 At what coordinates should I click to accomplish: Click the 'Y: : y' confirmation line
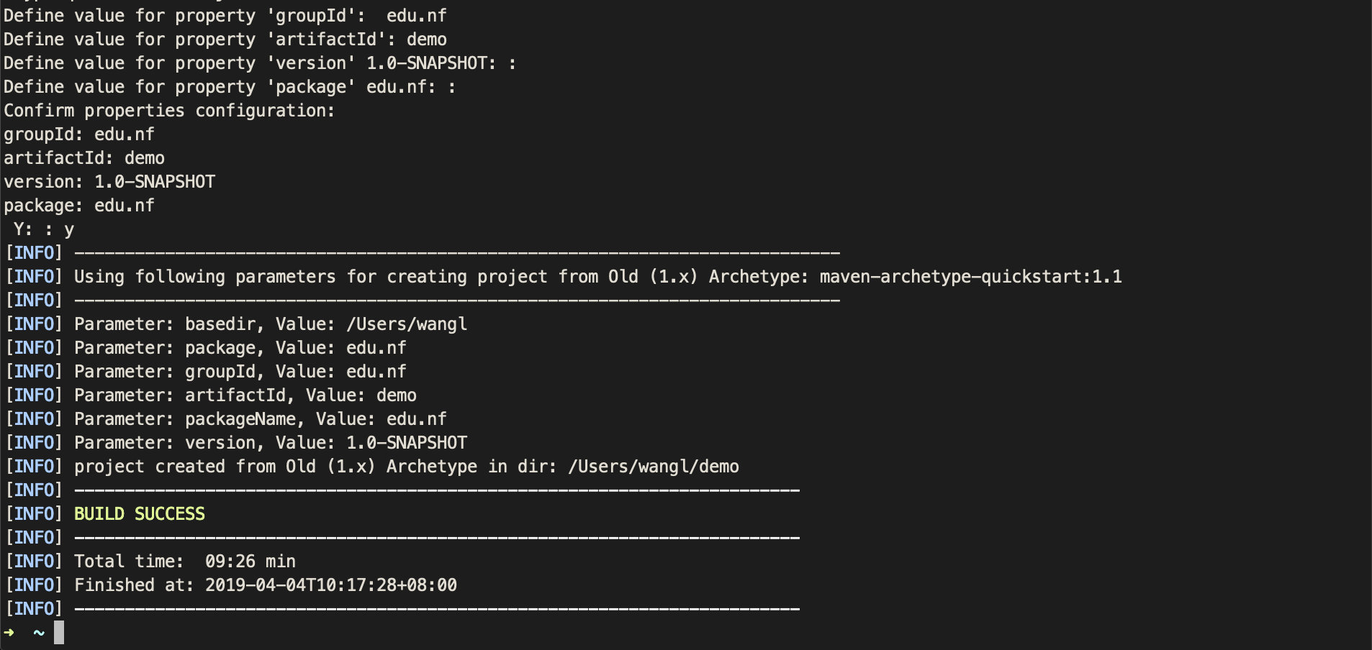[x=43, y=229]
